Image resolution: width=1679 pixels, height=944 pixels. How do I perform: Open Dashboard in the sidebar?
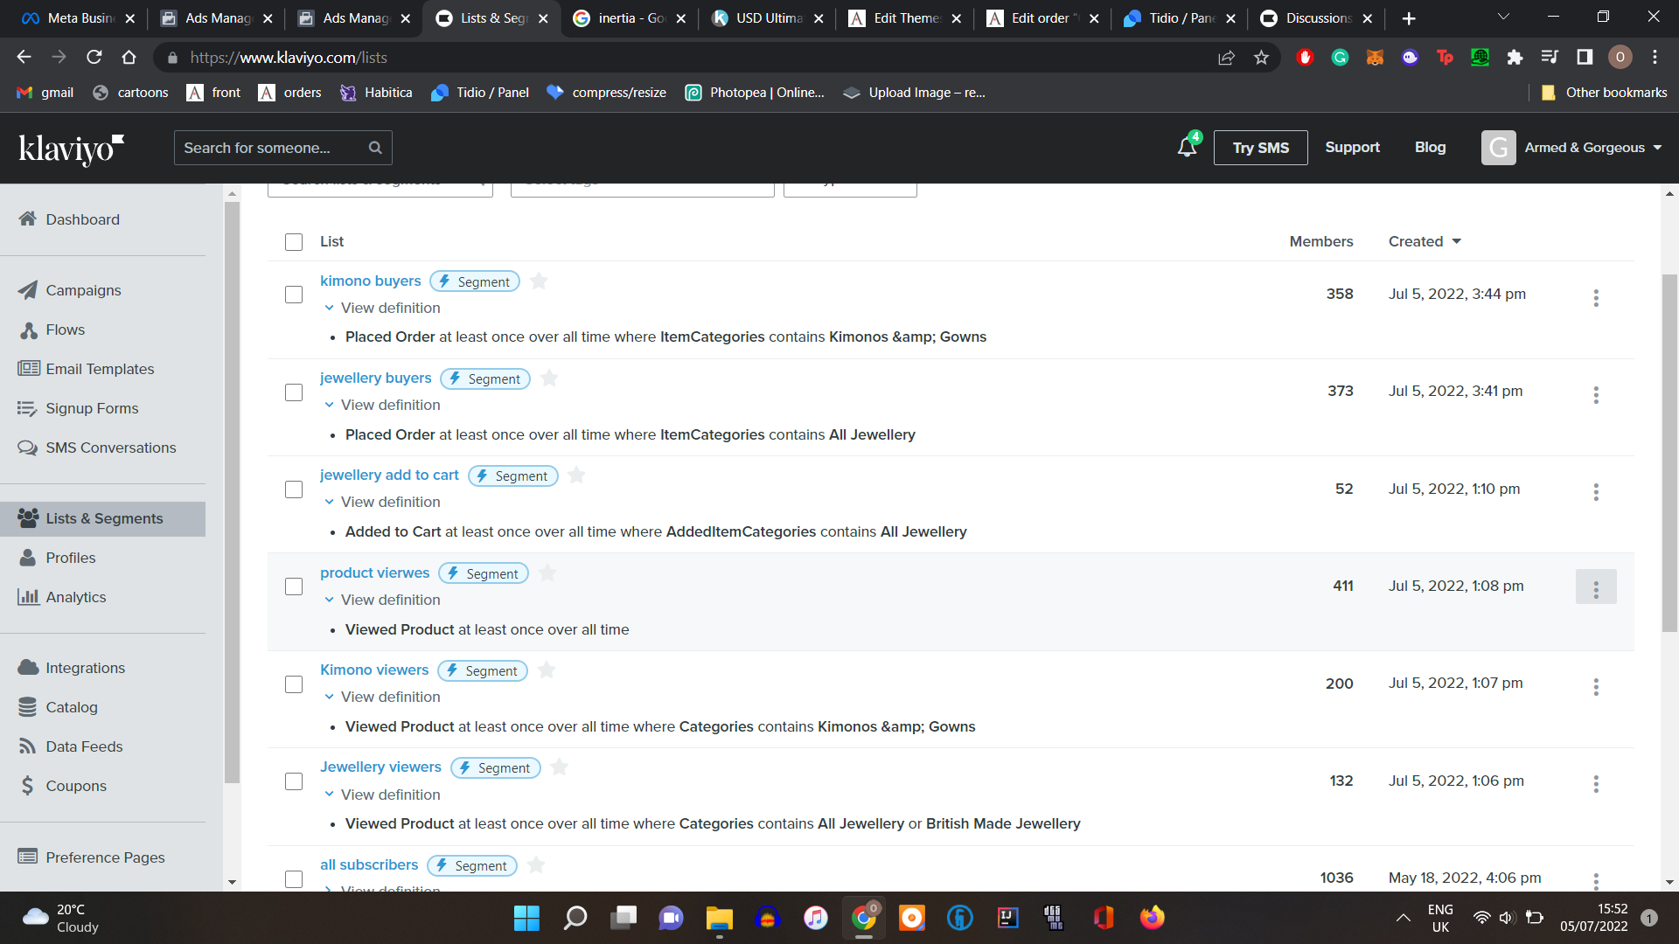pos(82,219)
